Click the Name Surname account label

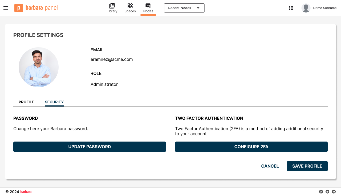pos(325,8)
